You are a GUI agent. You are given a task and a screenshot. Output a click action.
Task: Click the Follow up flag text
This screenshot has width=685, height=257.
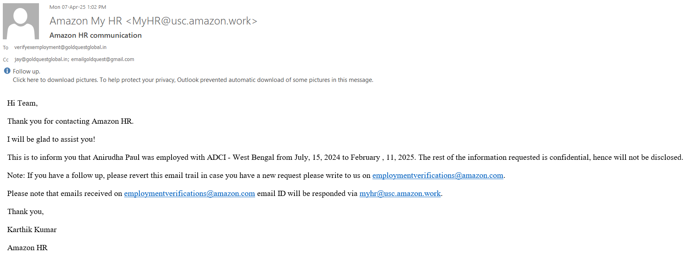26,71
